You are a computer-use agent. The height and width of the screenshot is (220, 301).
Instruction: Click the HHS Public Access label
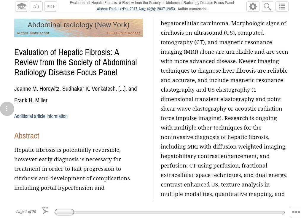coord(124,33)
